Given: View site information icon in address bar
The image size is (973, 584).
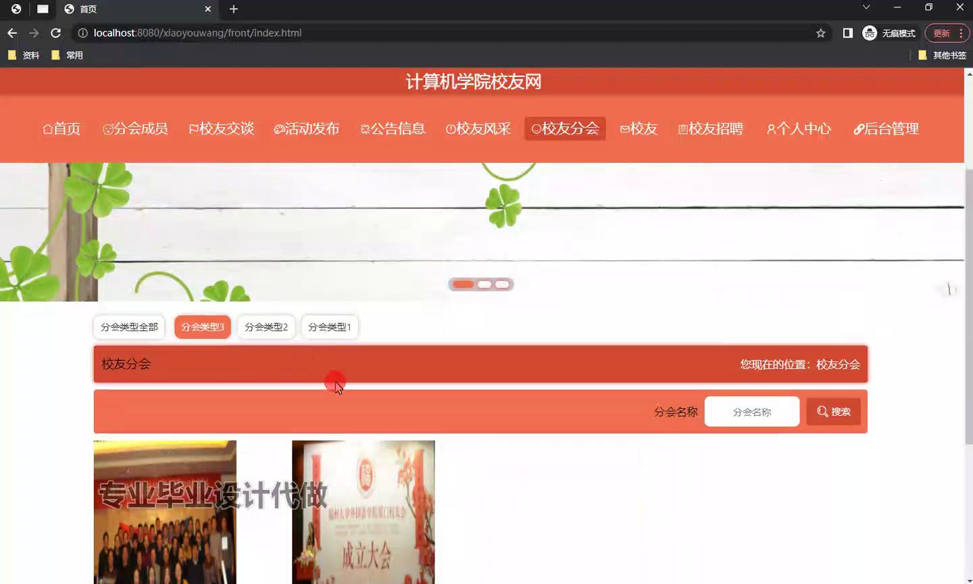Looking at the screenshot, I should (x=82, y=33).
